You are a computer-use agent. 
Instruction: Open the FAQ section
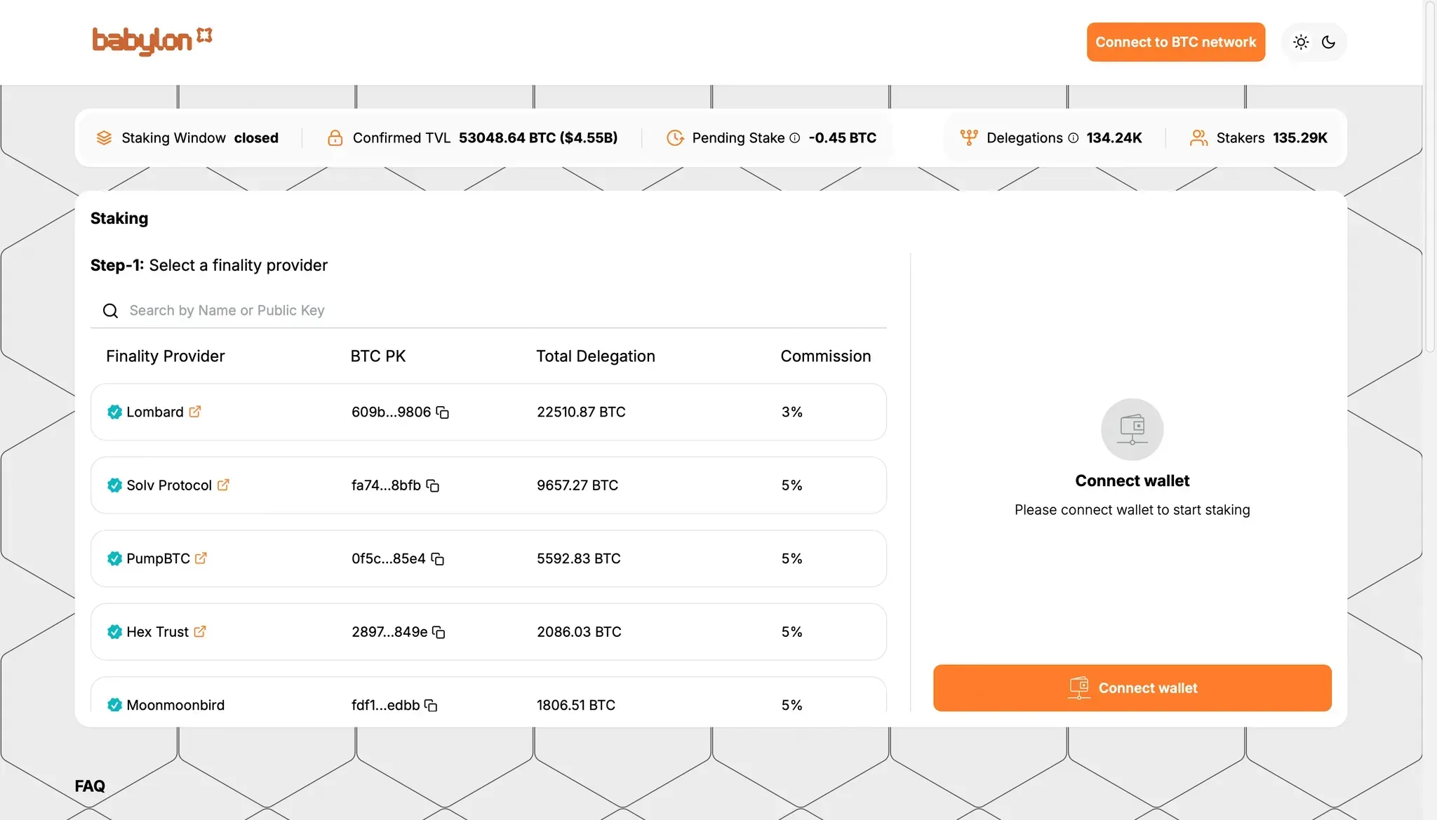90,786
